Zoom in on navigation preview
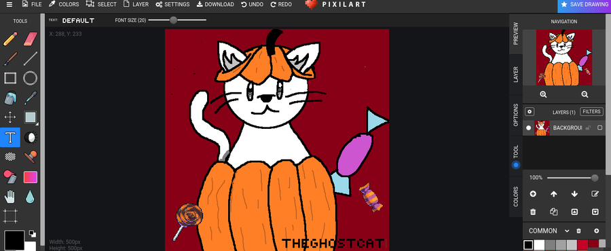This screenshot has height=251, width=611. (543, 94)
